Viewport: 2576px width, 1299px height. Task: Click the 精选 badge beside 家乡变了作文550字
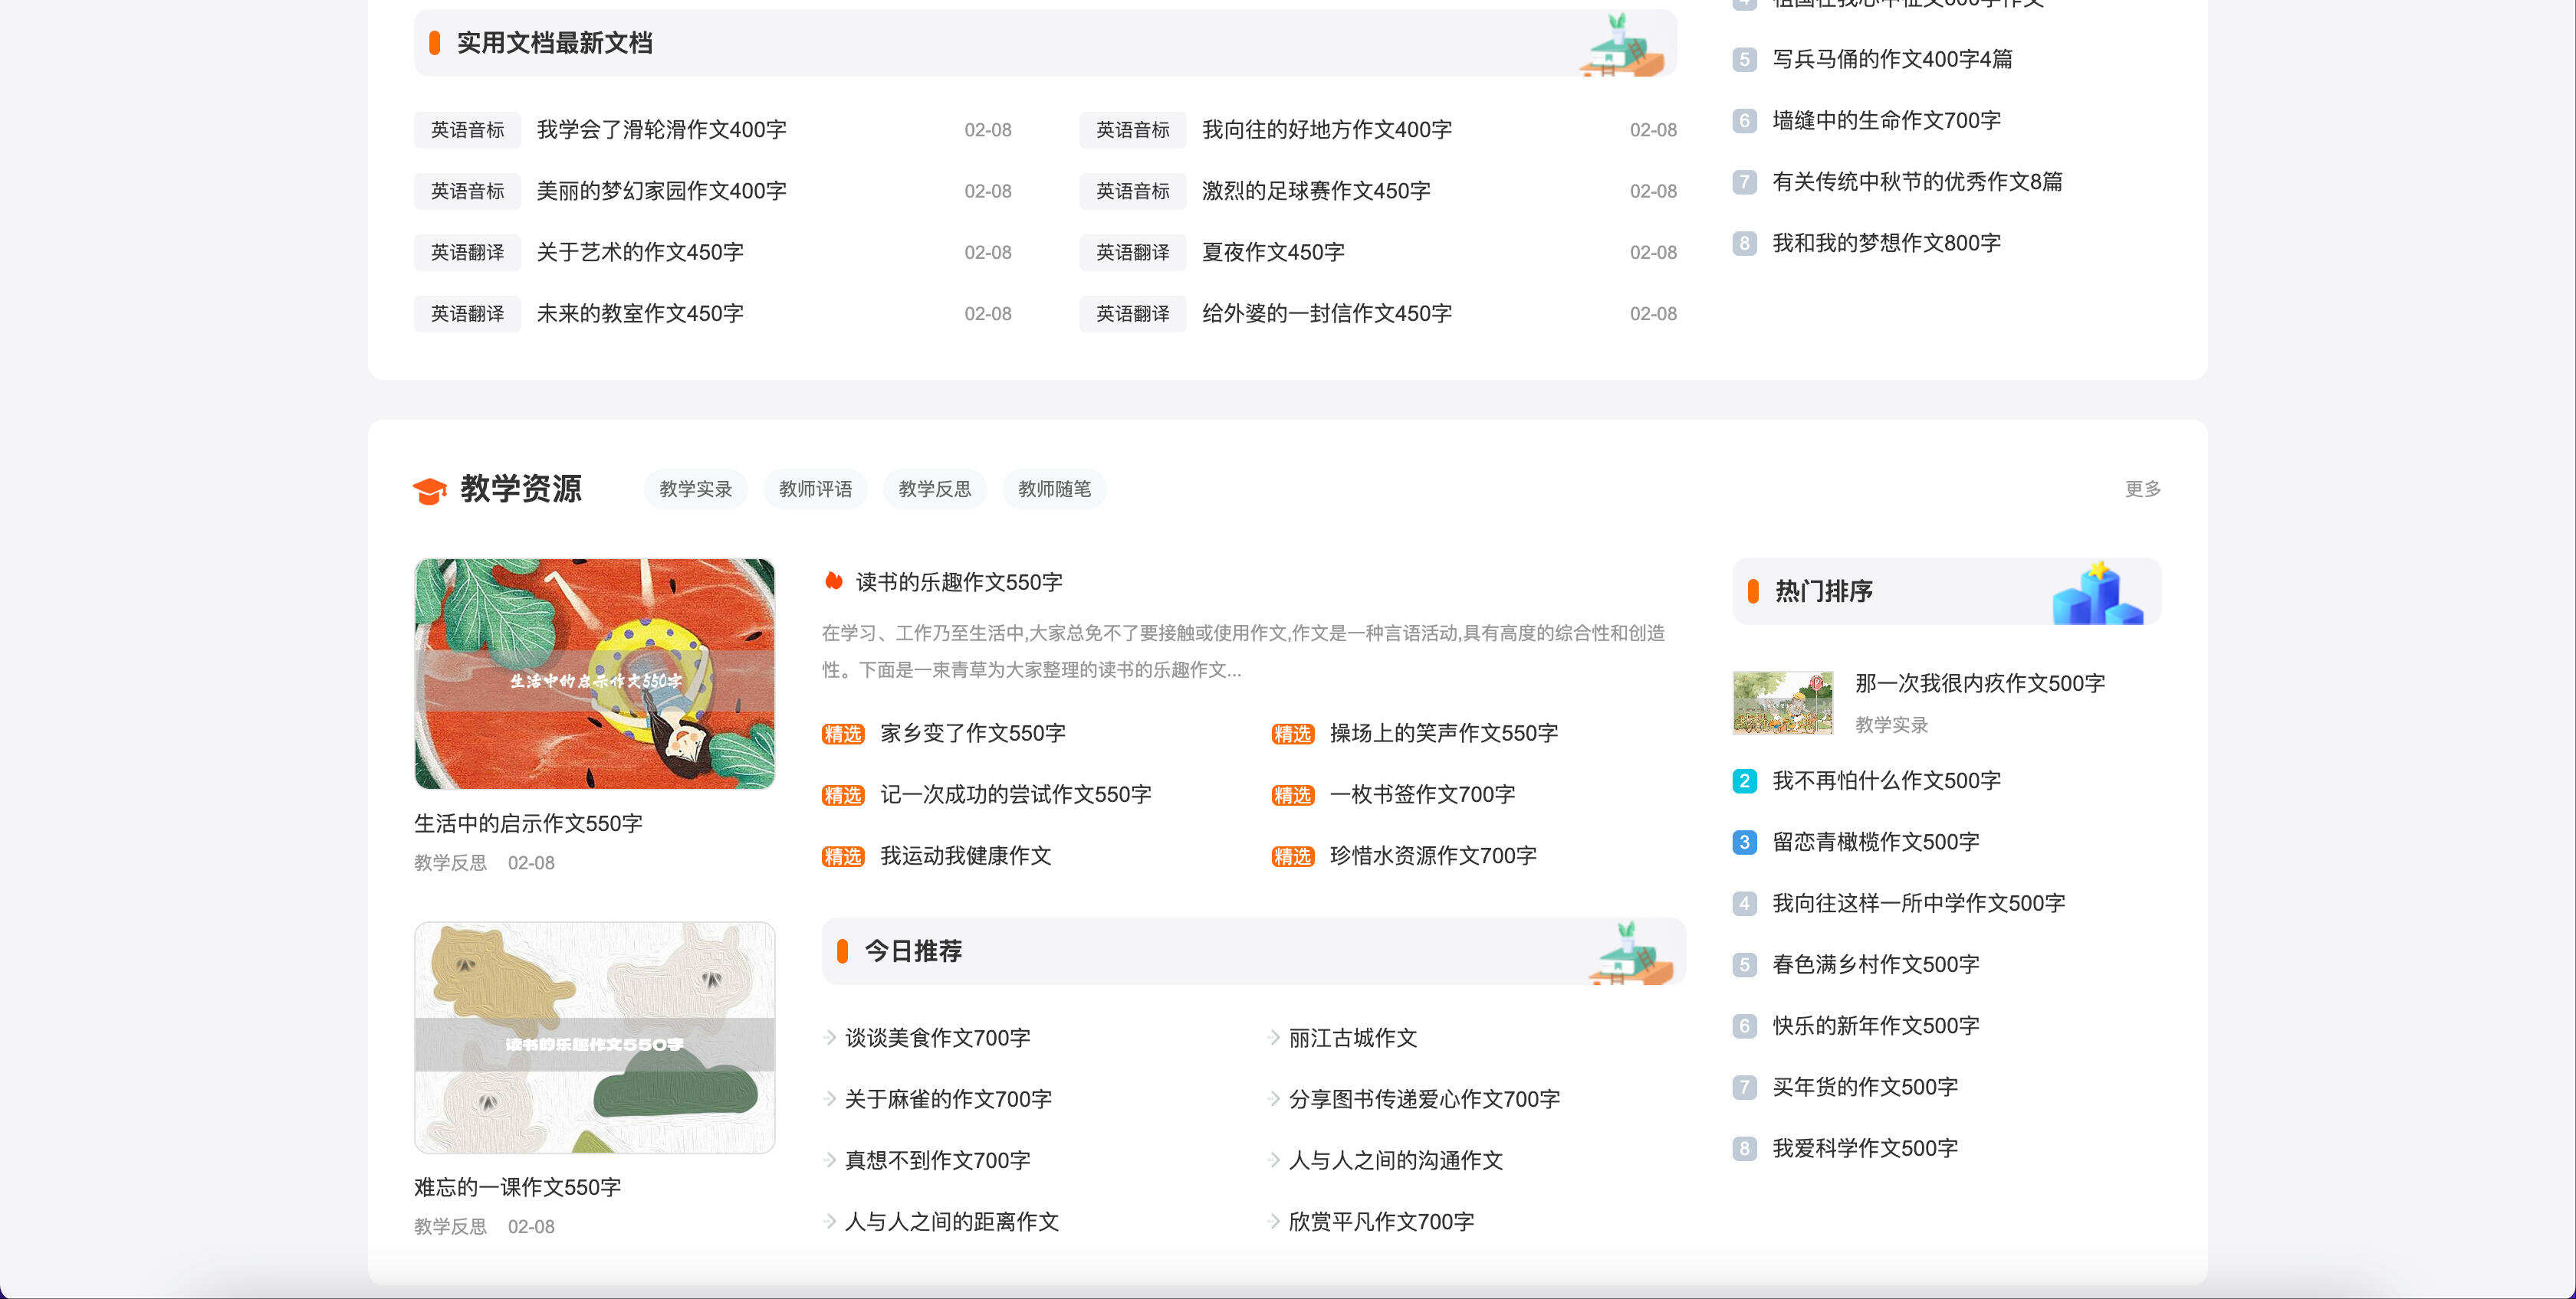click(842, 735)
